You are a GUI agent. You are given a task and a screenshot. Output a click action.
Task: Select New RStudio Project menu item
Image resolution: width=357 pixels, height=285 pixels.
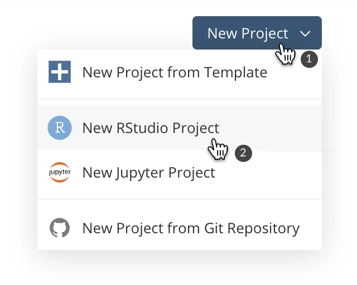point(180,127)
